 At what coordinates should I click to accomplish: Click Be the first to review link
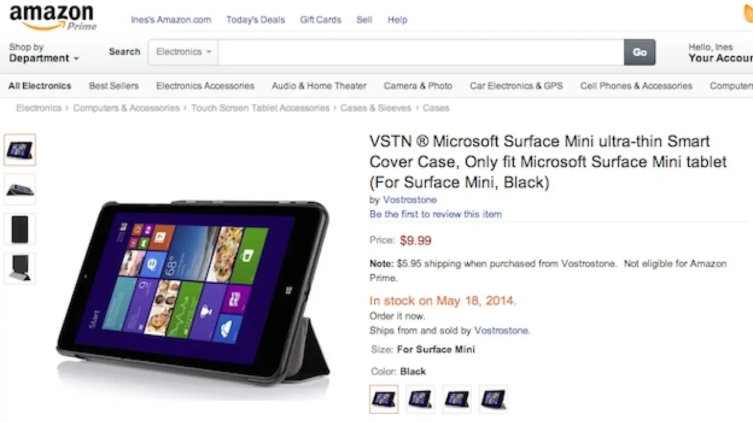click(x=435, y=214)
